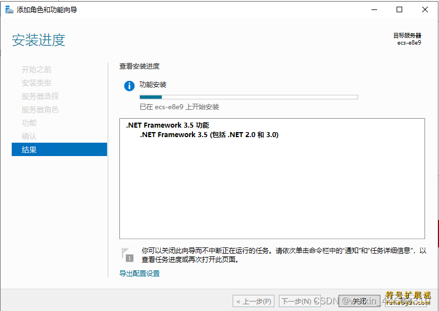
Task: Click the blue info icon beside 功能安装
Action: tap(129, 85)
